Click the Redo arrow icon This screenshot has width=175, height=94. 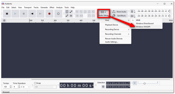click(x=93, y=16)
